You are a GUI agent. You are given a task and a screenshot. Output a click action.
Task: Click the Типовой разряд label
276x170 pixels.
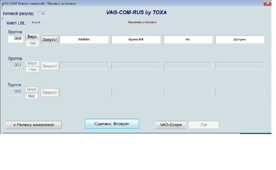click(19, 14)
